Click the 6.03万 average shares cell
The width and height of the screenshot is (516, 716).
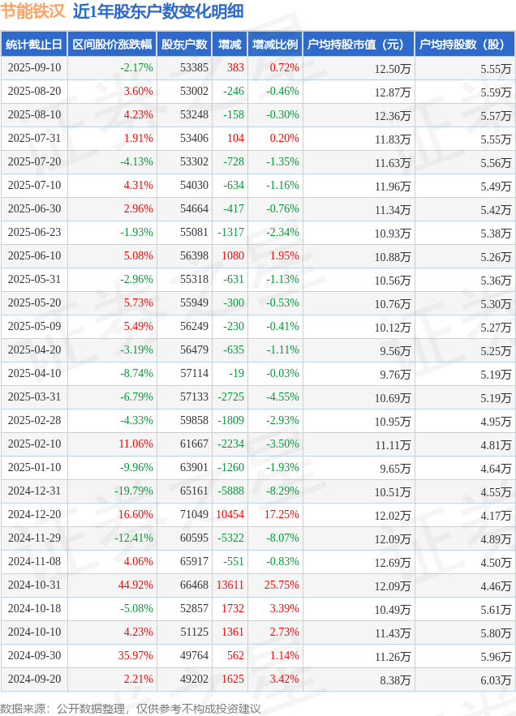[496, 680]
